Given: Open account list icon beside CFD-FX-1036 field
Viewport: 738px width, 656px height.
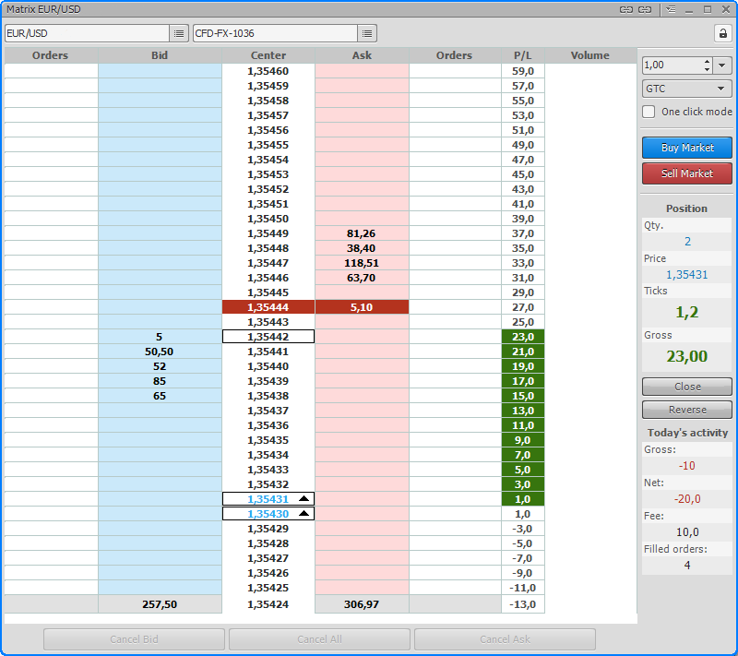Looking at the screenshot, I should click(367, 33).
